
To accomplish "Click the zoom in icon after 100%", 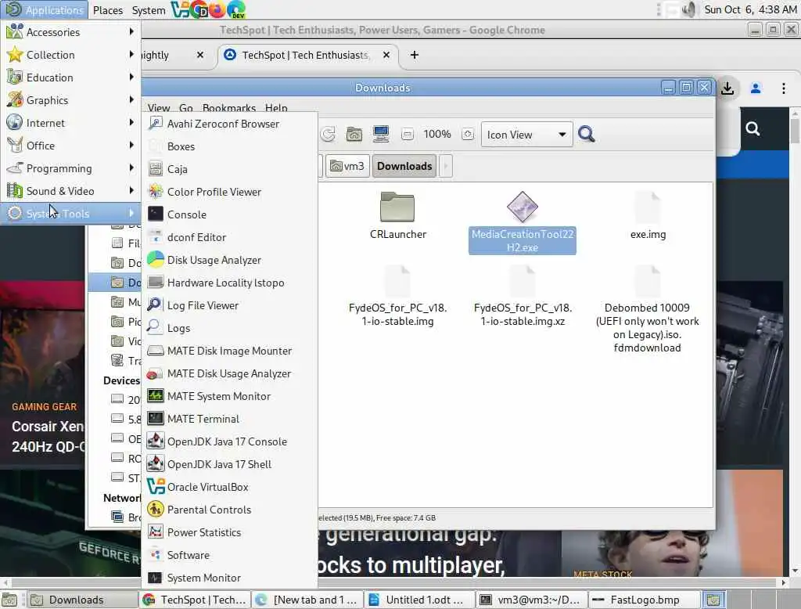I will [x=468, y=135].
